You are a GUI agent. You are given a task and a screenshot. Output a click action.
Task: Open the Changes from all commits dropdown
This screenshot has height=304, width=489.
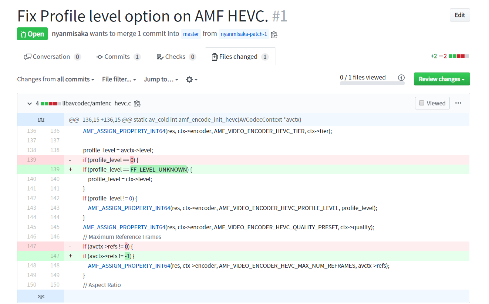pos(56,80)
